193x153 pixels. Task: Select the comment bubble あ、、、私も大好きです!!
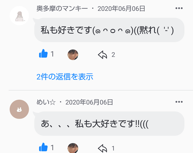click(109, 123)
